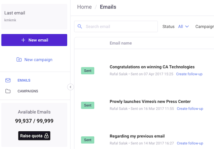Click the lock icon on Raise quota

(x=47, y=136)
